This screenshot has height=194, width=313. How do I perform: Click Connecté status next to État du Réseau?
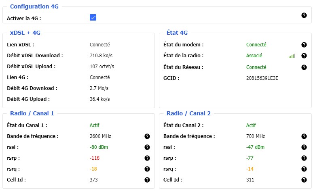(256, 67)
